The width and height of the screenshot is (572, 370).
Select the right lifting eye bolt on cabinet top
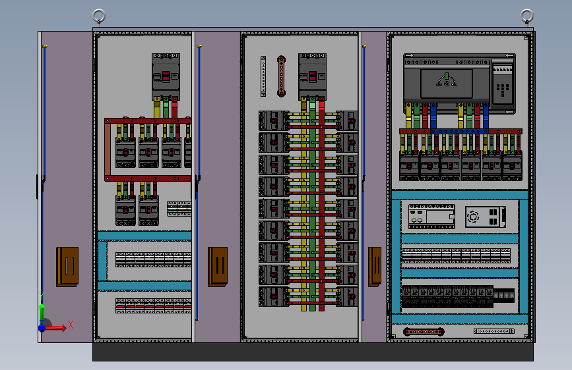click(526, 16)
